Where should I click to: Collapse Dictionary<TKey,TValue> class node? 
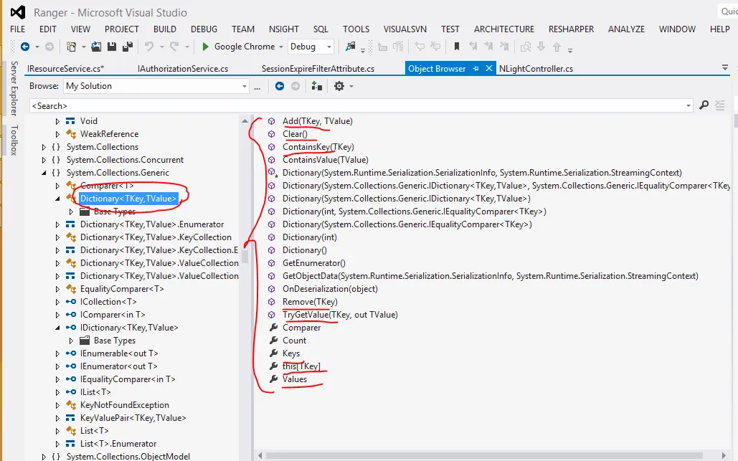coord(57,199)
